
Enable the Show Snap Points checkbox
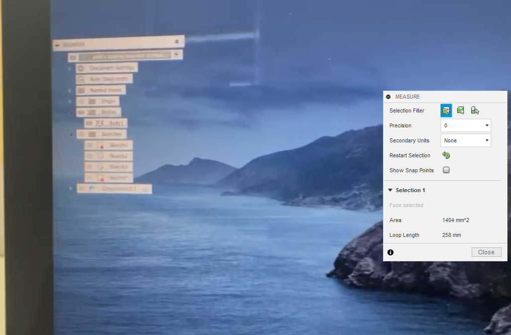tap(446, 170)
